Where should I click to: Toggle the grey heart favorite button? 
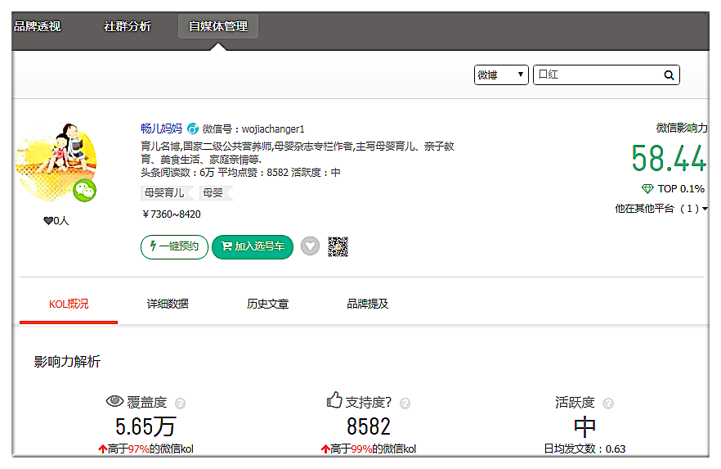click(x=310, y=246)
